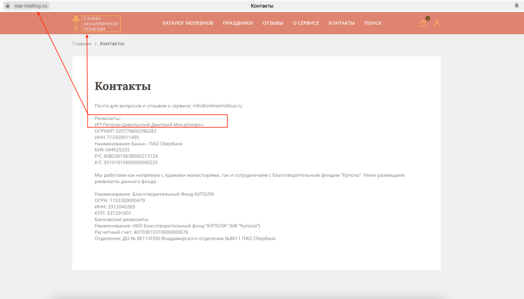This screenshot has width=524, height=299.
Task: Select «Расчетный счет: 40703810310000000676» line
Action: 141,232
